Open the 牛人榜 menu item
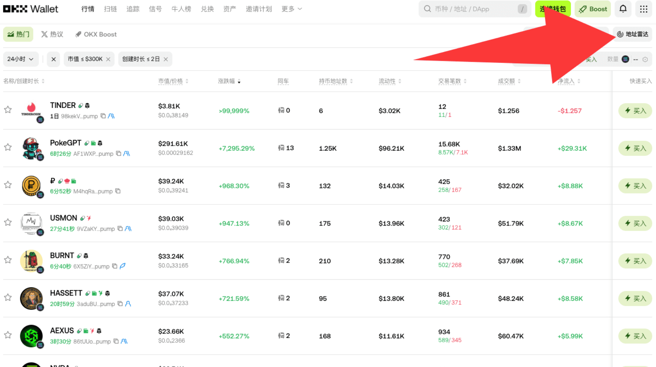 181,9
